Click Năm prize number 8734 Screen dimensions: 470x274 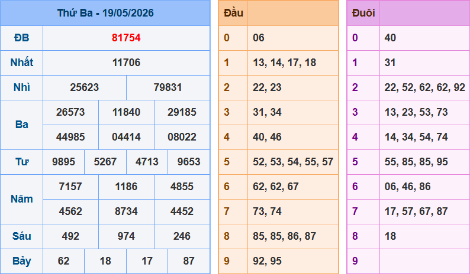click(x=126, y=211)
